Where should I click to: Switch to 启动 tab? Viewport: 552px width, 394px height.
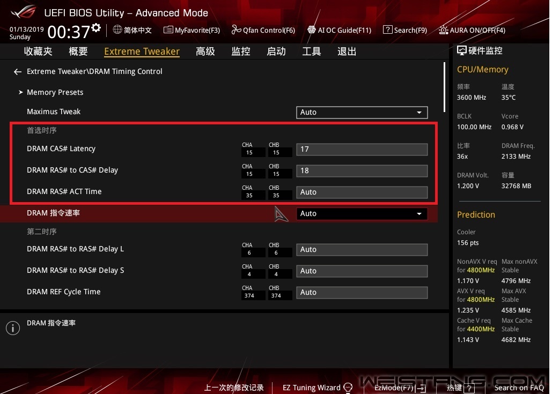click(x=276, y=51)
